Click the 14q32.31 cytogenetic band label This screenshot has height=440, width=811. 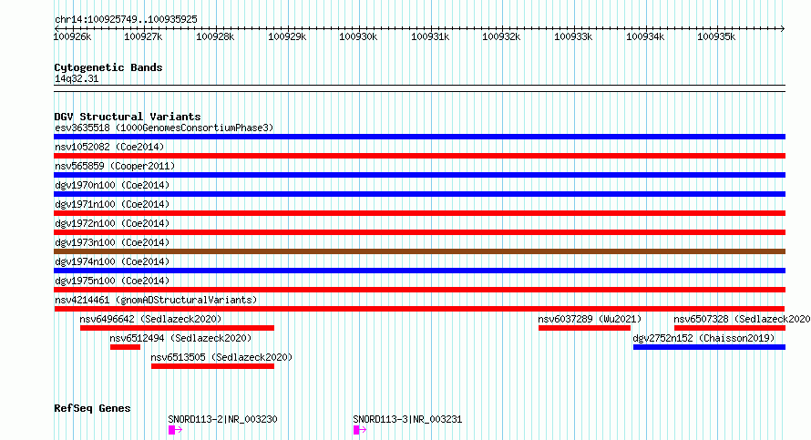[77, 78]
